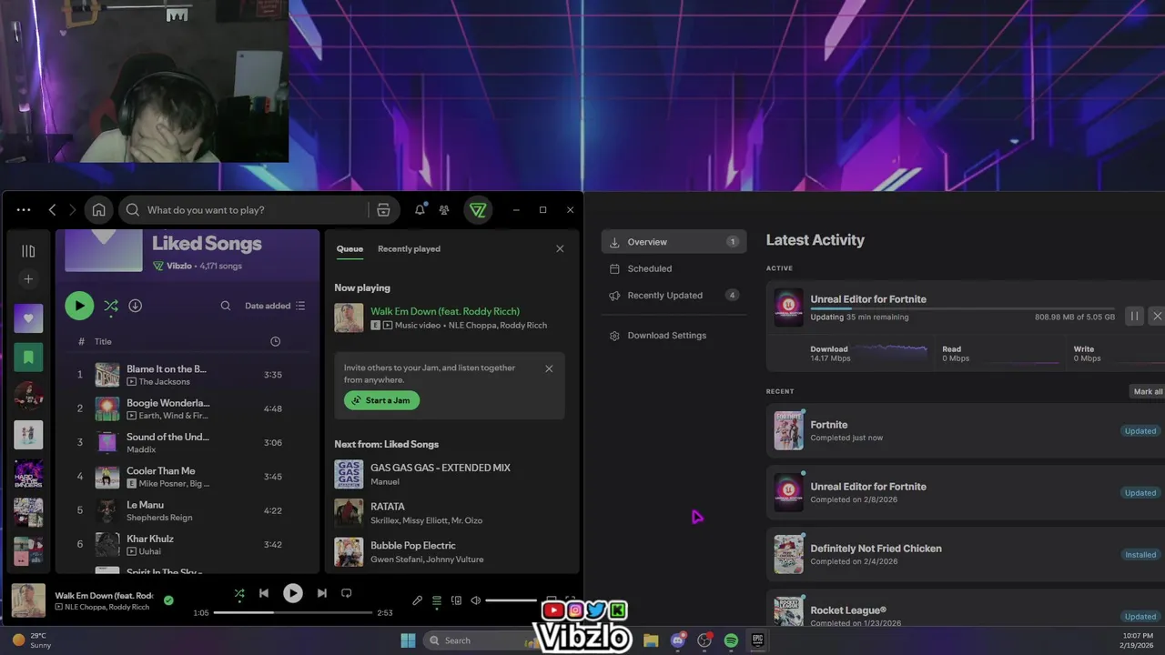
Task: Go back in Spotify navigation
Action: 52,210
